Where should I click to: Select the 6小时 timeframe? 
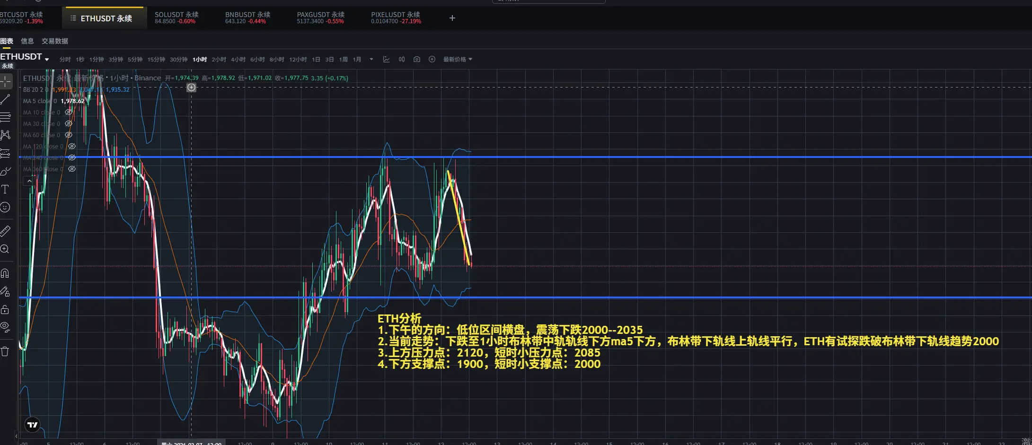(258, 59)
